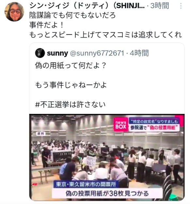190x204 pixels.
Task: Open the @sunny6772671 handle
Action: (97, 53)
